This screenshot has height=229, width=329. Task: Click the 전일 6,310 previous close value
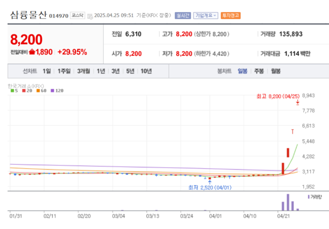tap(133, 34)
